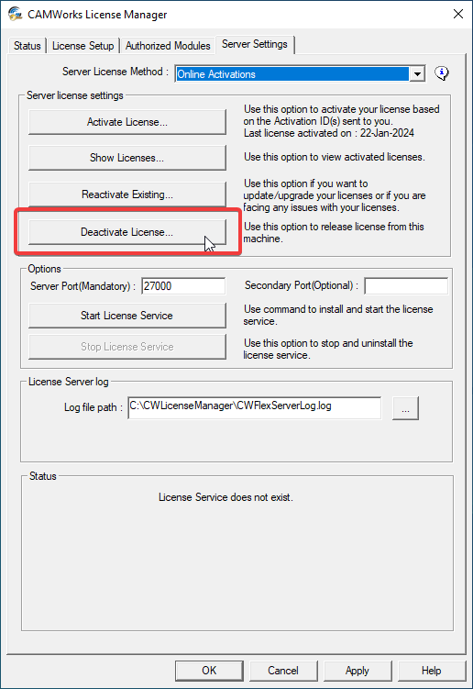473x689 pixels.
Task: Focus the Secondary Port optional field
Action: (406, 286)
